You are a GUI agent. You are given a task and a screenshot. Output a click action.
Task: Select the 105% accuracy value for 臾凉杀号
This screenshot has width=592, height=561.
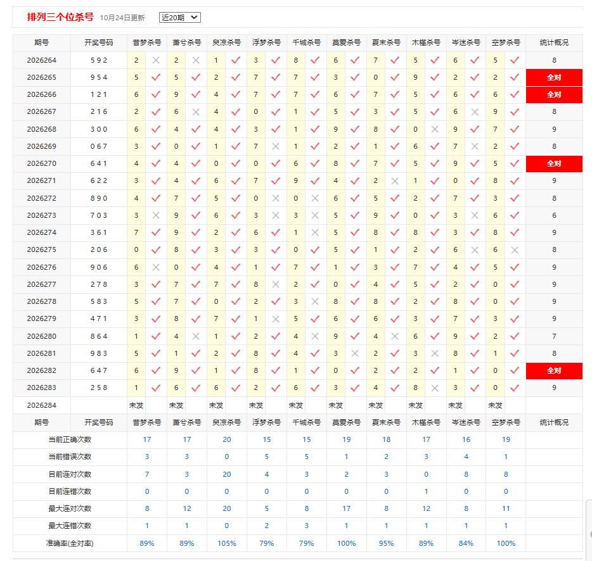click(x=226, y=543)
